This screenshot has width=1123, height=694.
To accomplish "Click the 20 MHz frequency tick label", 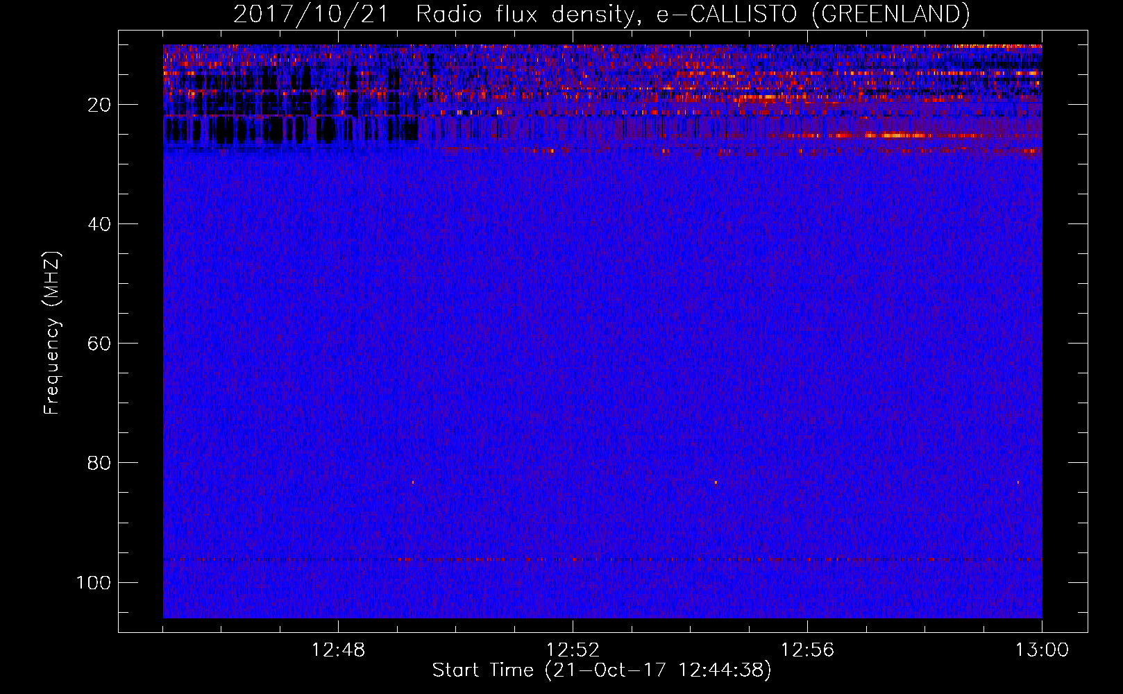I will [99, 105].
